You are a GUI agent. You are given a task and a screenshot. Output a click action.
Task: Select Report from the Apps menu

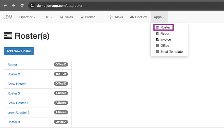(165, 34)
